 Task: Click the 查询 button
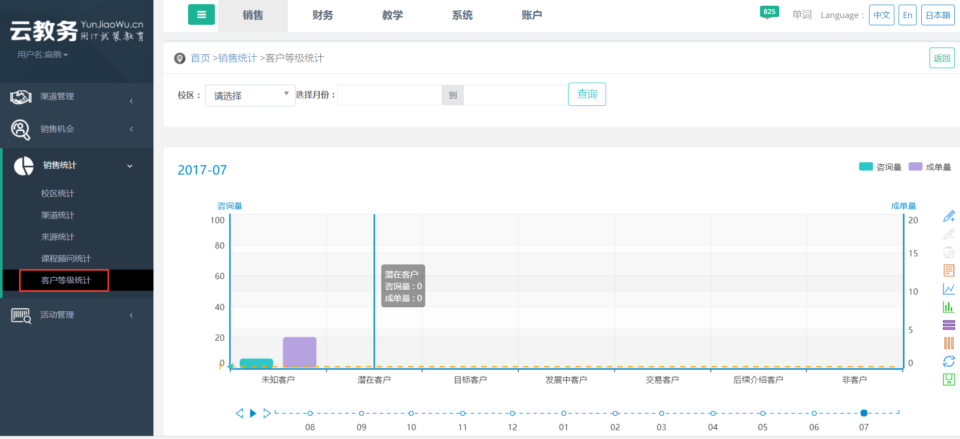pos(587,95)
